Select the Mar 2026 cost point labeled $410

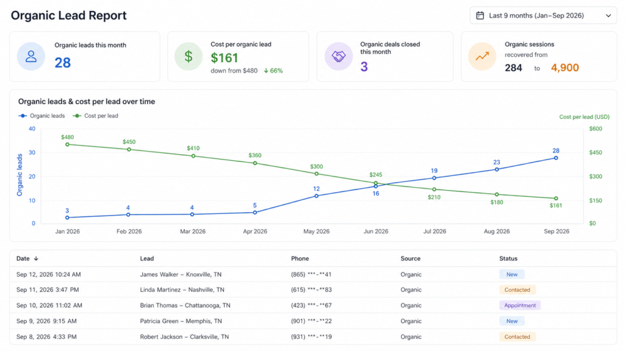coord(193,156)
